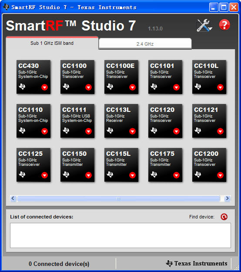Click the TI logo on the CC1100 tile
The width and height of the screenshot is (241, 272).
(66, 86)
